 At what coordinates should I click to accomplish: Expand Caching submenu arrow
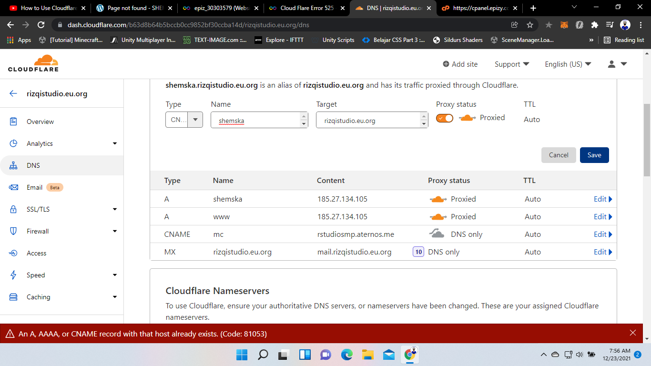coord(115,297)
